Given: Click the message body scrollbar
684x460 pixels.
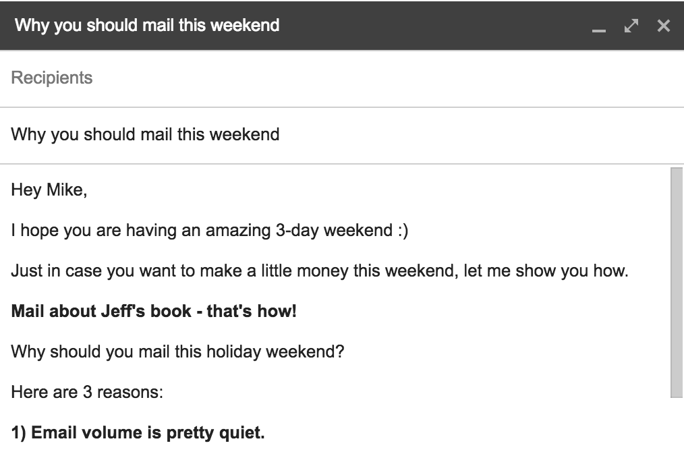Looking at the screenshot, I should [x=677, y=283].
